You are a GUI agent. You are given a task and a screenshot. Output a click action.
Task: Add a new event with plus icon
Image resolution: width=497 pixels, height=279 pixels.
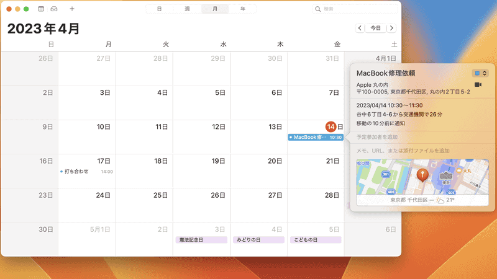pos(72,9)
